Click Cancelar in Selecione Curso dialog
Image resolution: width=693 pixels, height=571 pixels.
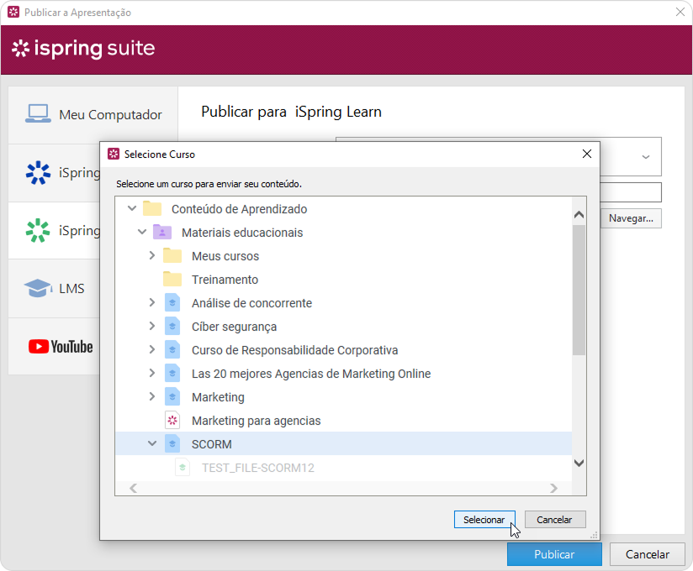pyautogui.click(x=554, y=520)
